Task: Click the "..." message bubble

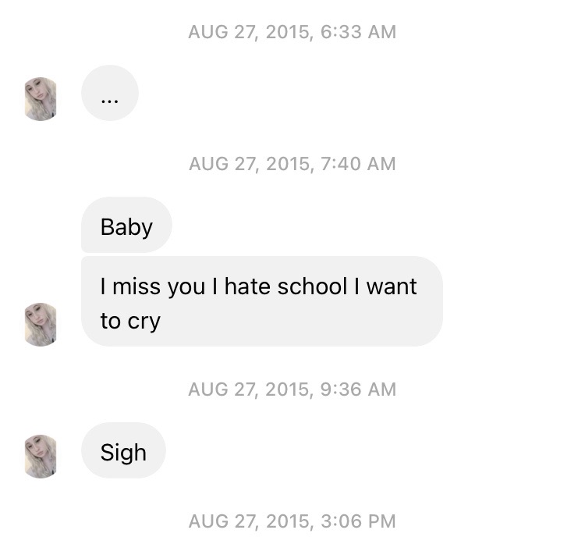Action: click(x=110, y=93)
